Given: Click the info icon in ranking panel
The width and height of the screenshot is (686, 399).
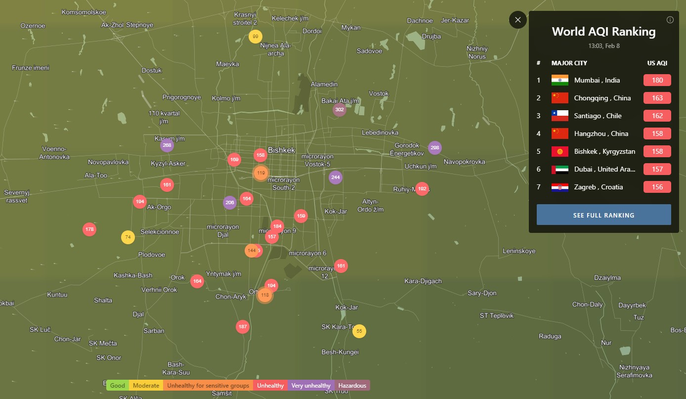Looking at the screenshot, I should 670,20.
